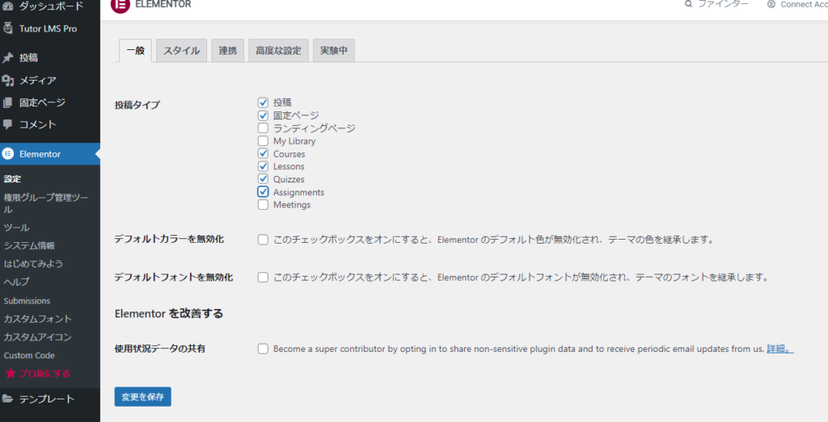Open the 設定 submenu item
The image size is (828, 422).
tap(13, 178)
